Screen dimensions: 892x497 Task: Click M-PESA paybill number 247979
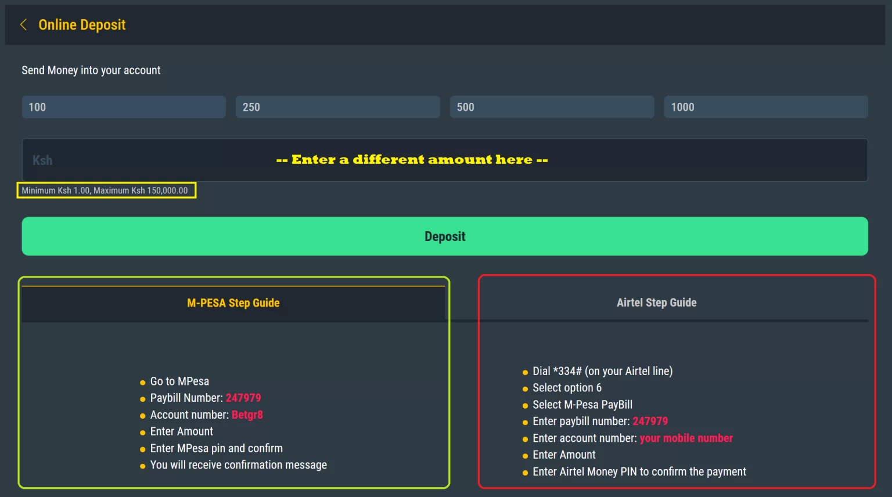click(x=243, y=398)
